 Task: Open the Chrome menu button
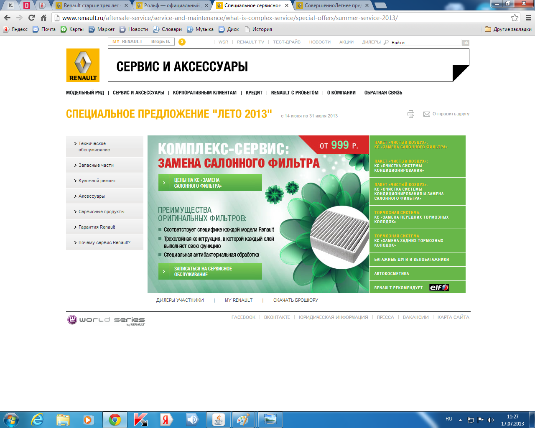pyautogui.click(x=528, y=18)
